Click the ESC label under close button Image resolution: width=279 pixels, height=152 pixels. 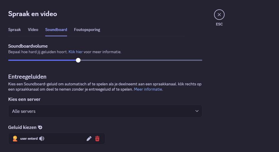click(219, 24)
